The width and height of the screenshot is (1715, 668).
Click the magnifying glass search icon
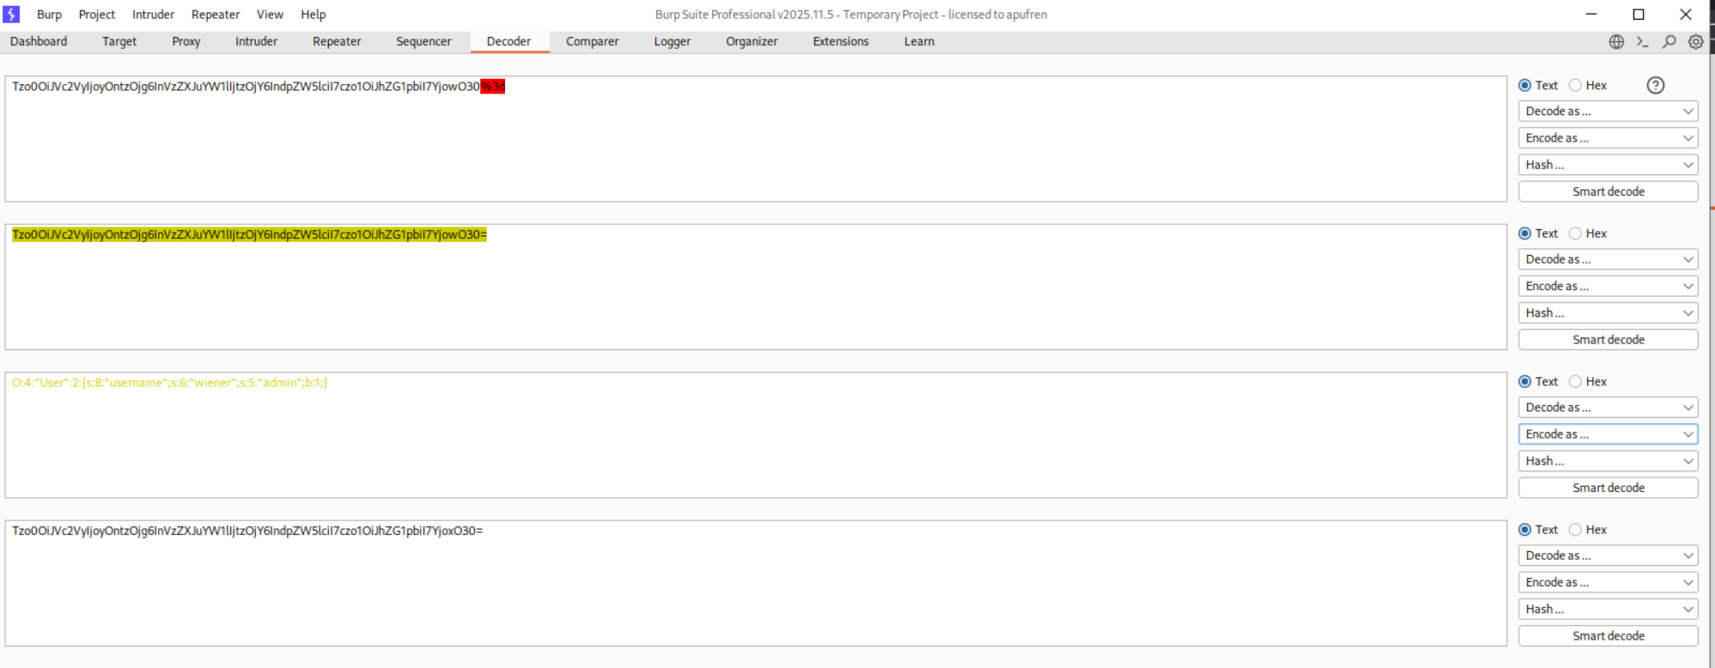pyautogui.click(x=1669, y=41)
